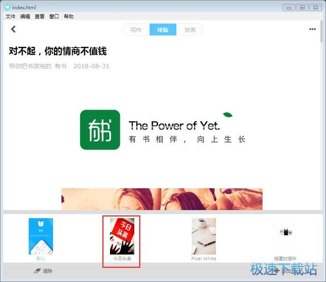Screen dimensions: 326x282
Task: Minimize the index.html window
Action: [289, 8]
